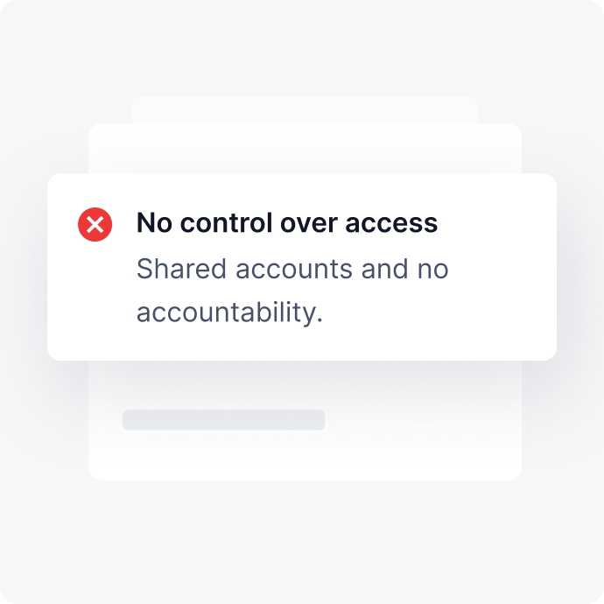Click the word "over" in the heading
The image size is (604, 604).
click(x=309, y=224)
